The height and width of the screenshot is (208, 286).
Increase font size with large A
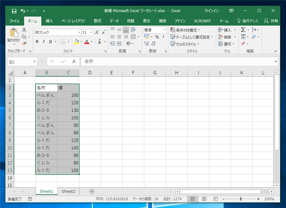[x=97, y=32]
